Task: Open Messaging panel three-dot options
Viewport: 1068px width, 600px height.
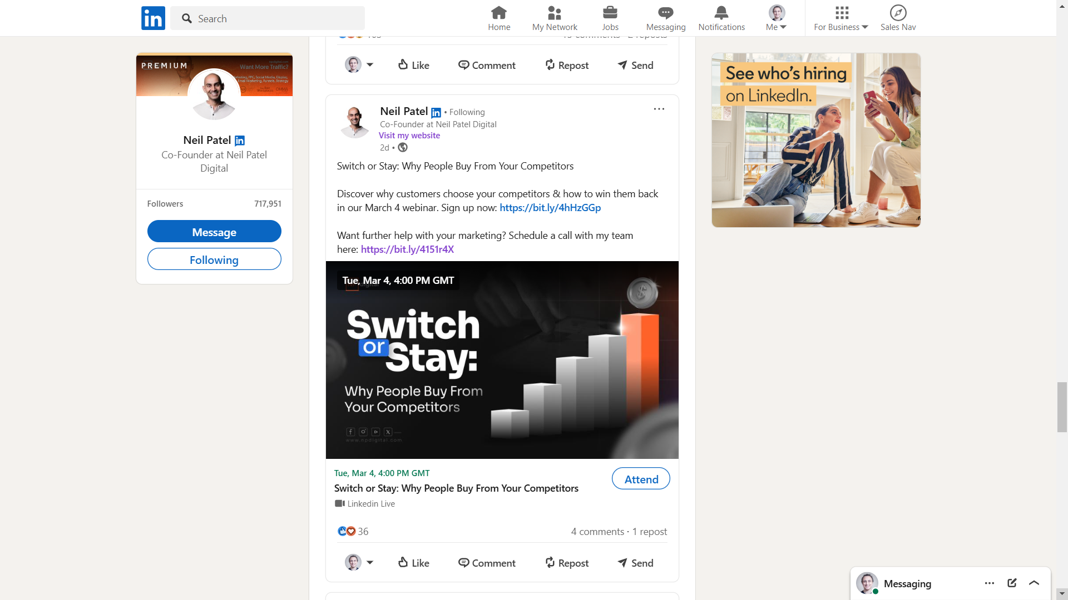Action: point(990,583)
